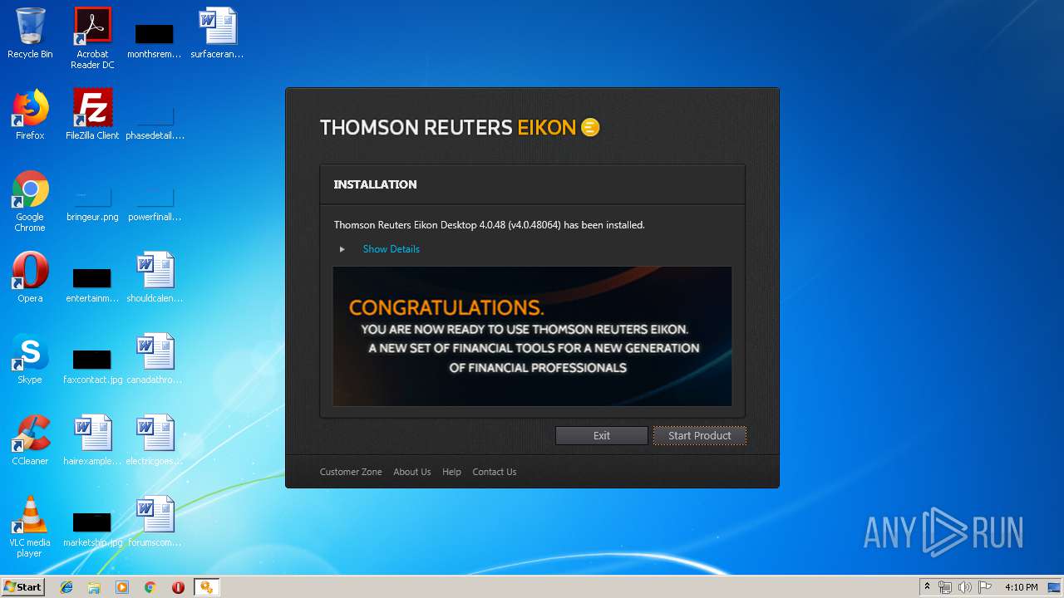Start the product with Start Product button
The image size is (1064, 598).
click(699, 435)
